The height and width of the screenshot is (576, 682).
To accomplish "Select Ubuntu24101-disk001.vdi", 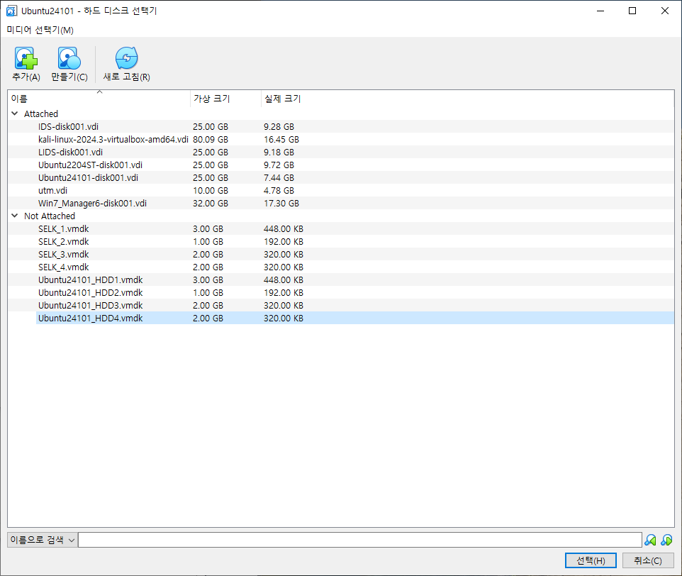I will coord(88,177).
